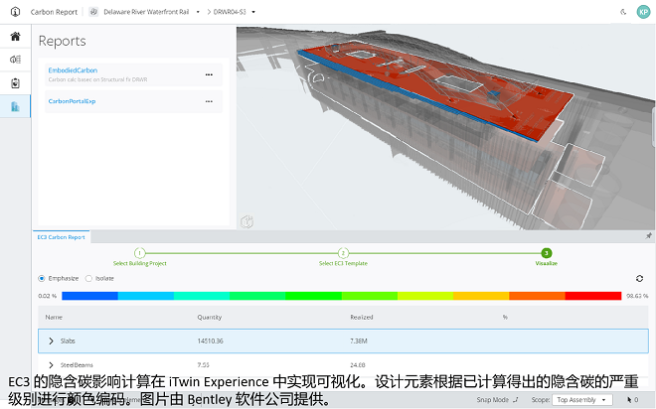The width and height of the screenshot is (656, 409).
Task: Open the EmbodiedCarbon report link
Action: tap(73, 70)
